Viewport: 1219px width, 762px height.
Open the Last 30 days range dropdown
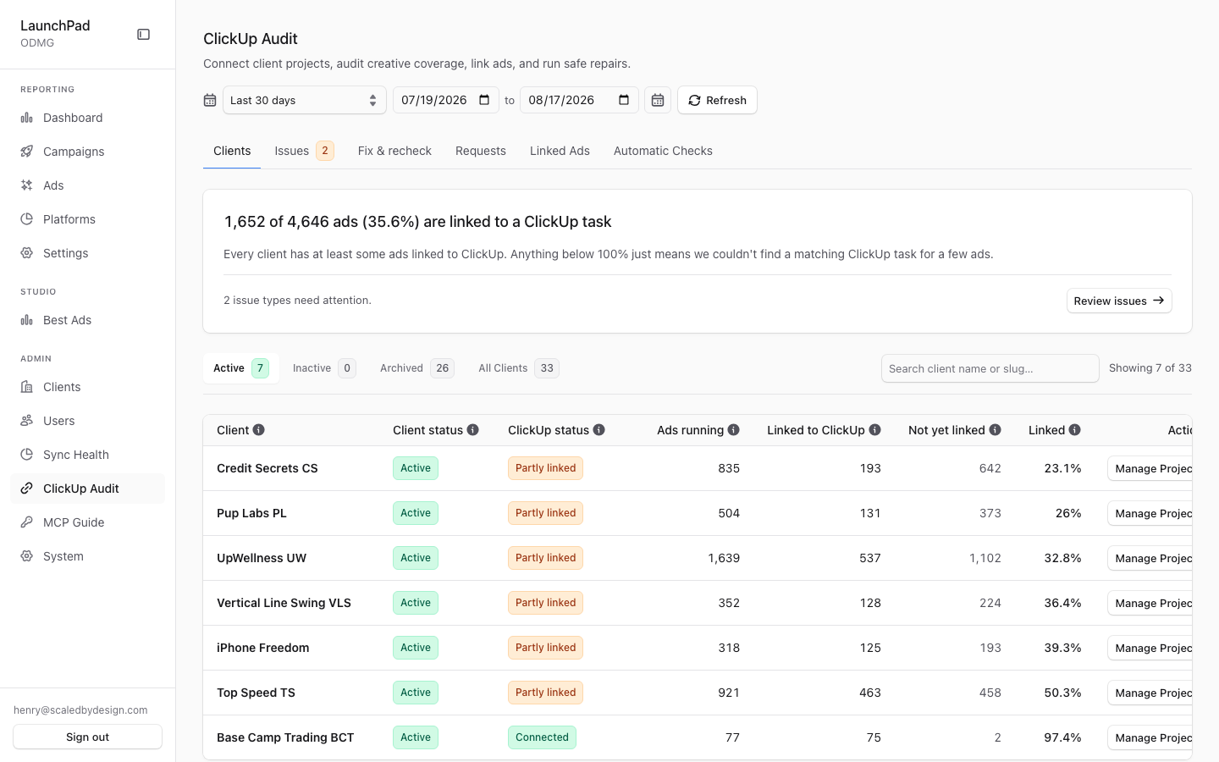(304, 100)
